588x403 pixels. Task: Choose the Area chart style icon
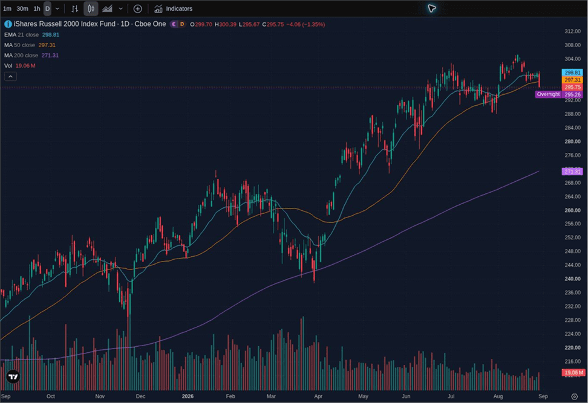click(x=107, y=8)
